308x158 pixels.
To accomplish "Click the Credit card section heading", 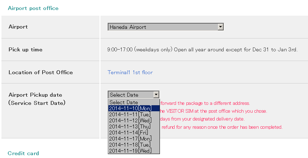I will (x=23, y=153).
